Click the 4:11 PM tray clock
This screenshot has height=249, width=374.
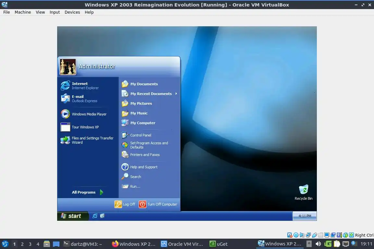tap(305, 216)
